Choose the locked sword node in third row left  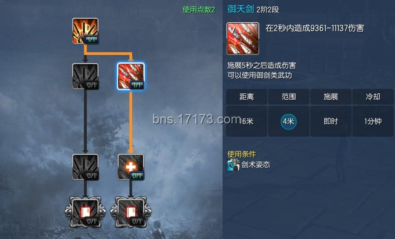point(86,167)
